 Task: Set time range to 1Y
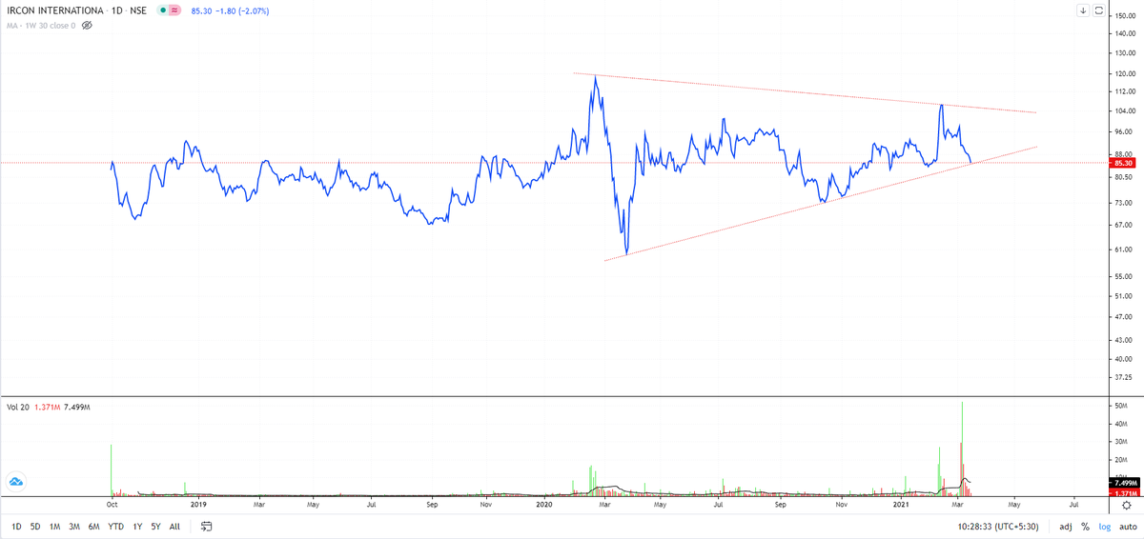(x=137, y=526)
